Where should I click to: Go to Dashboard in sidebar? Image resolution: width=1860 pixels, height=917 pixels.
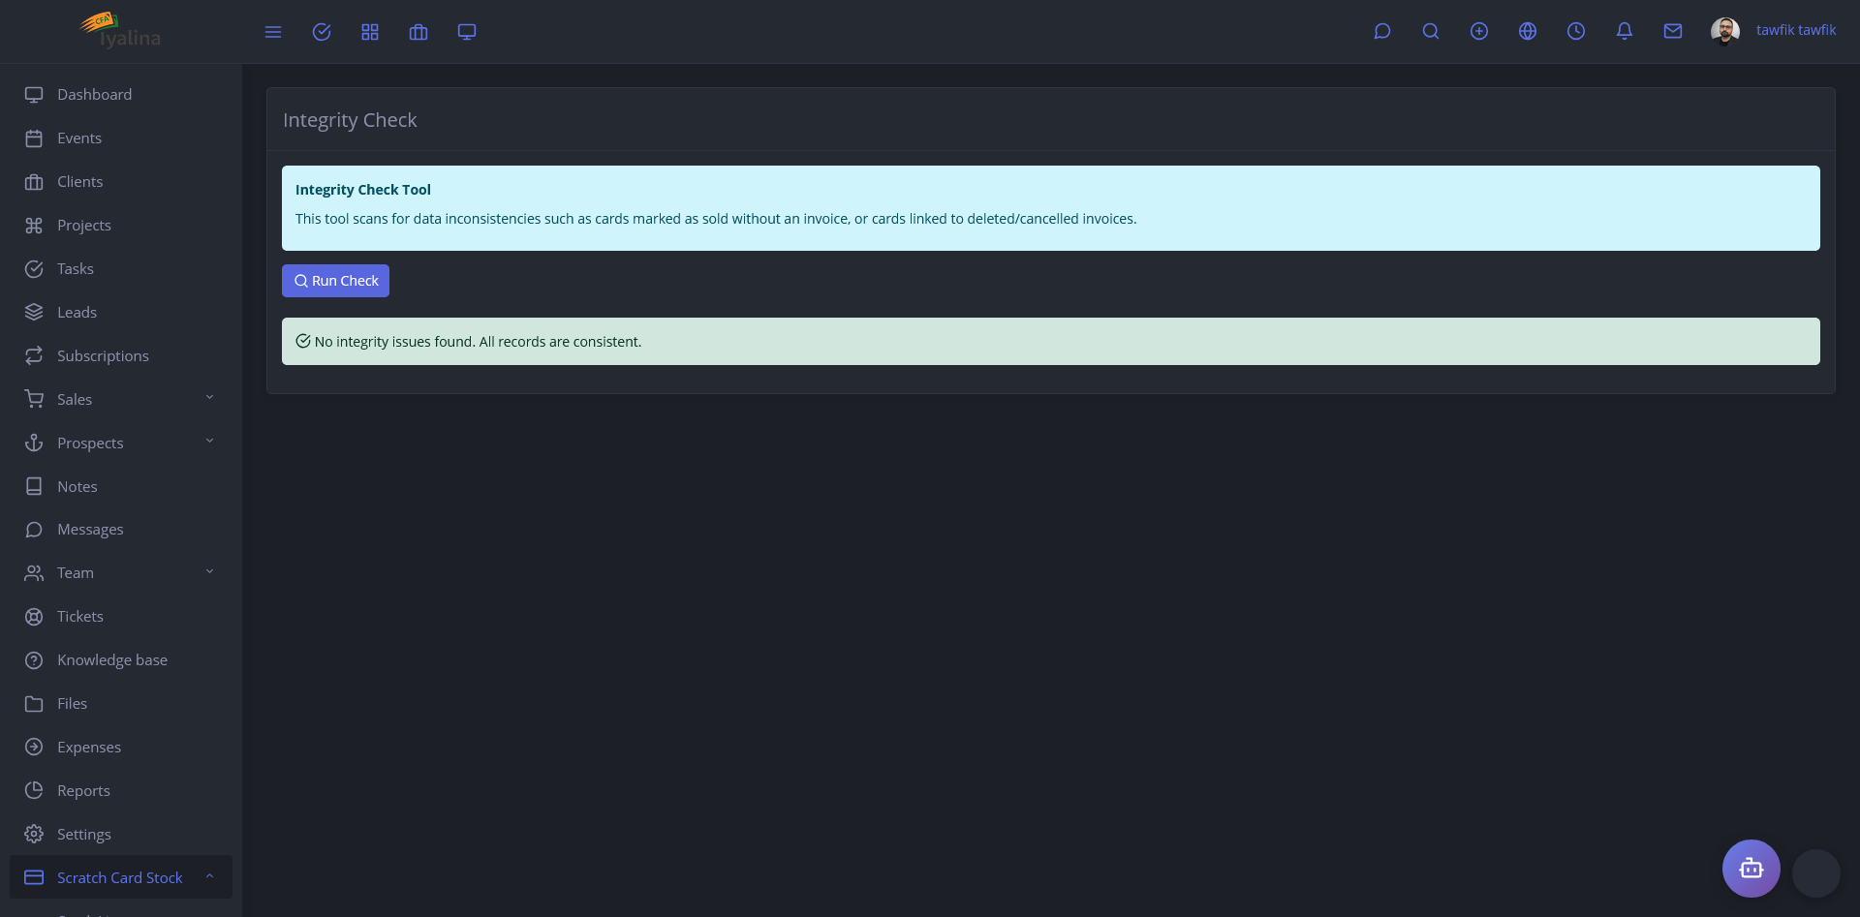tap(121, 94)
